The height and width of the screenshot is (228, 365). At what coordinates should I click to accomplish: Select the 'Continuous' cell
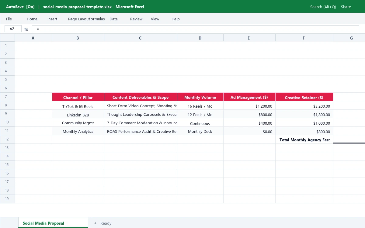[x=200, y=123]
